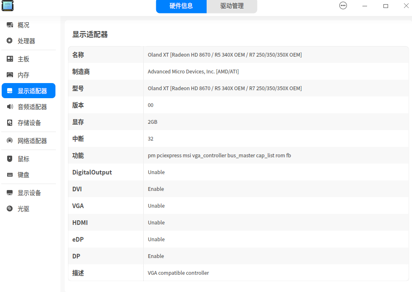Open 处理器 in the sidebar
The image size is (412, 292).
pyautogui.click(x=29, y=41)
